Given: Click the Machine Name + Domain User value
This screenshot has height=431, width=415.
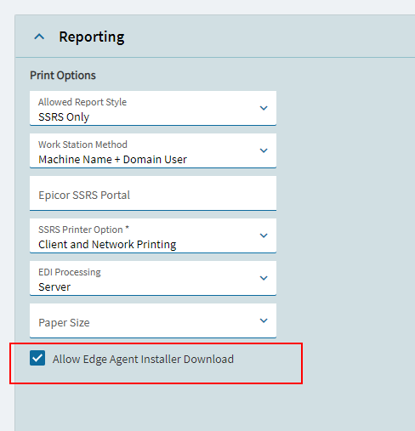Looking at the screenshot, I should point(112,160).
